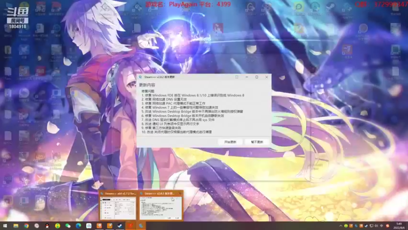
Task: Click the active Steam++ taskbar icon
Action: (x=141, y=225)
